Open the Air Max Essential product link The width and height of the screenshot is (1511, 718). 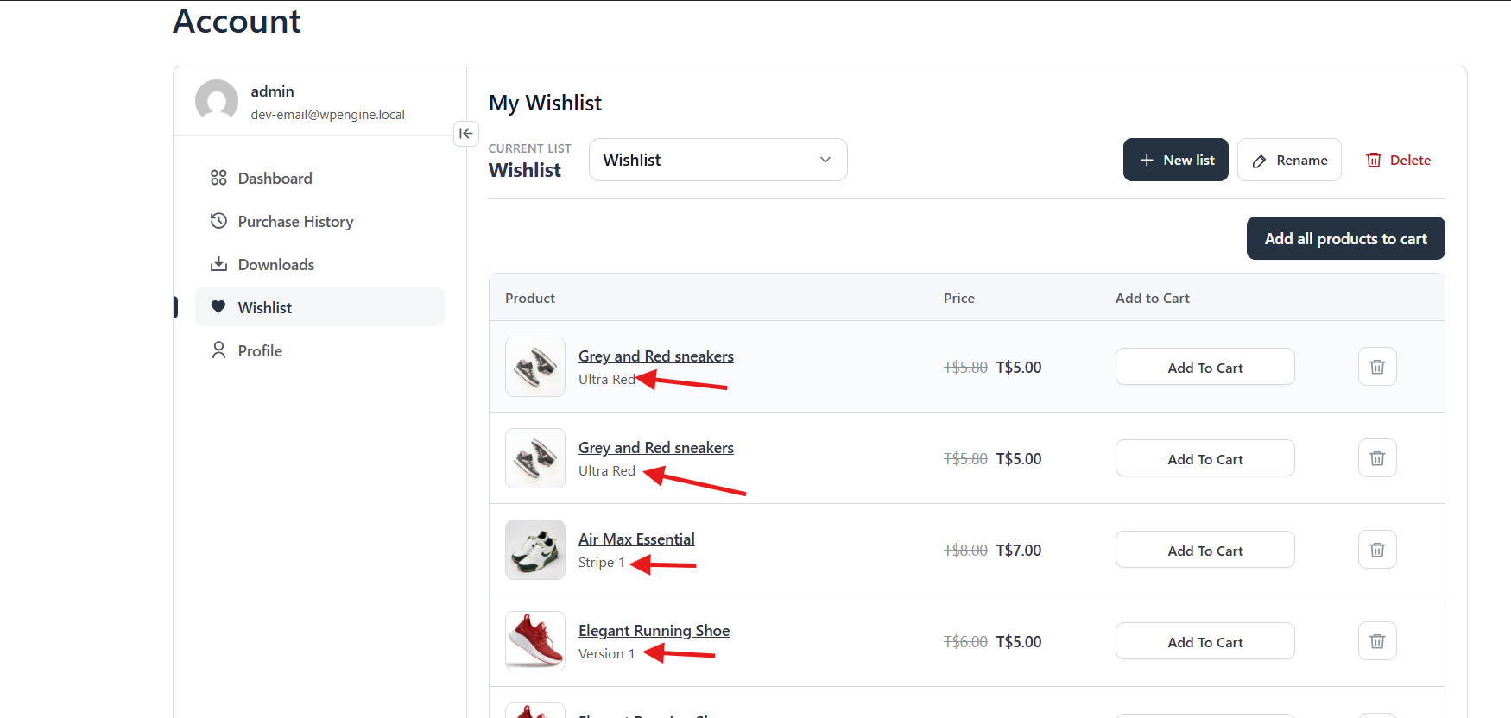[636, 539]
